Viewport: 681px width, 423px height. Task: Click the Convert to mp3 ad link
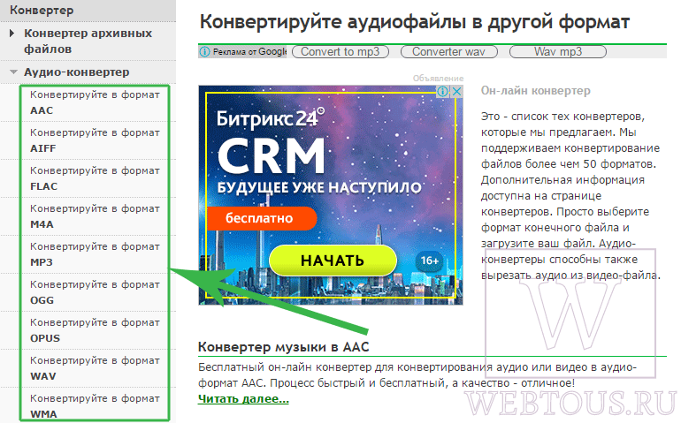340,51
